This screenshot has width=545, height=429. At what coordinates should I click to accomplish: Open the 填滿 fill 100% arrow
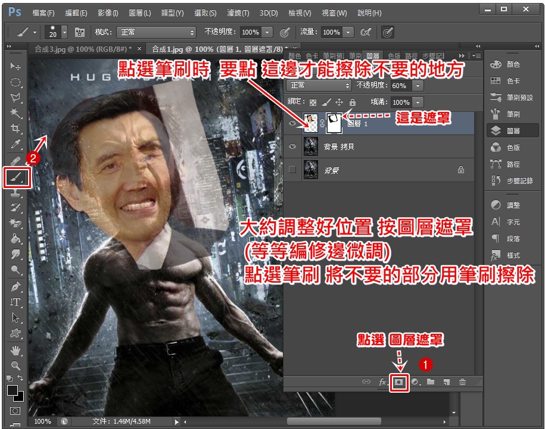418,102
